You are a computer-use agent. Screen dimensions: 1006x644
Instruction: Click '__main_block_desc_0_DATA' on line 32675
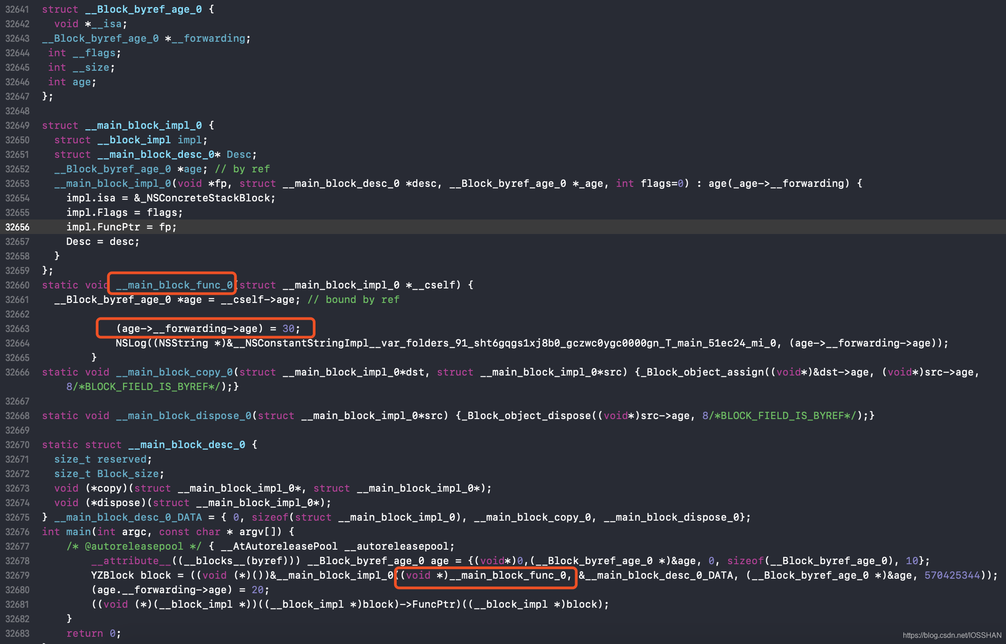point(128,517)
